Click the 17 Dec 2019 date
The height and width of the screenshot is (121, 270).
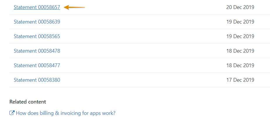[x=240, y=80]
